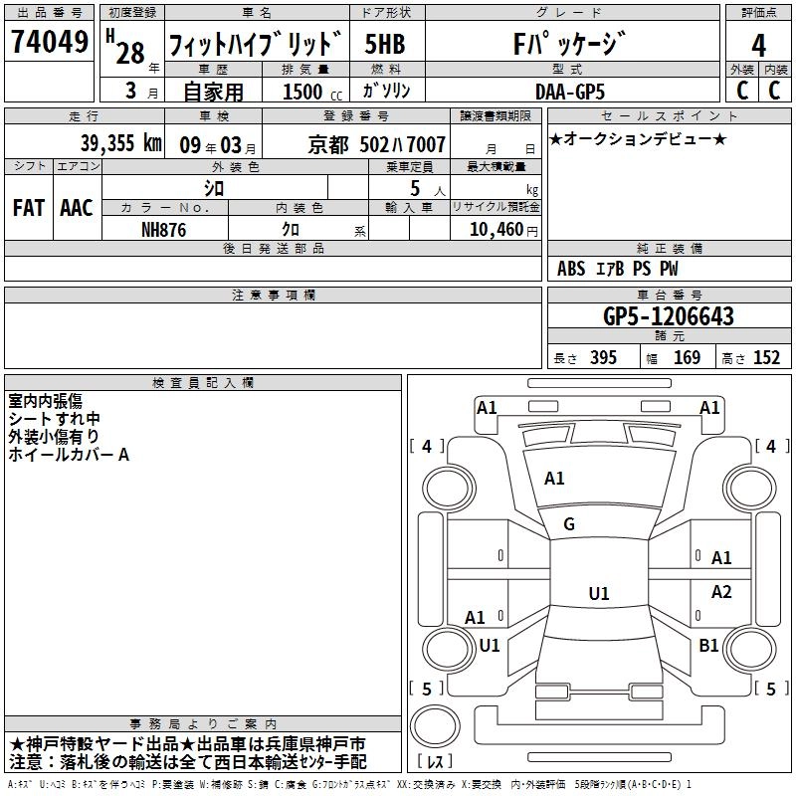Select exterior color シロ
The height and width of the screenshot is (796, 796).
pyautogui.click(x=214, y=188)
